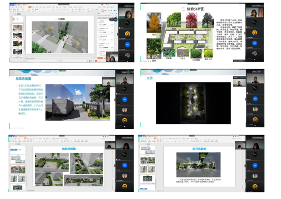
Task: Click blue round assistant icon in 鸟瞰图 side panel
Action: click(x=115, y=19)
